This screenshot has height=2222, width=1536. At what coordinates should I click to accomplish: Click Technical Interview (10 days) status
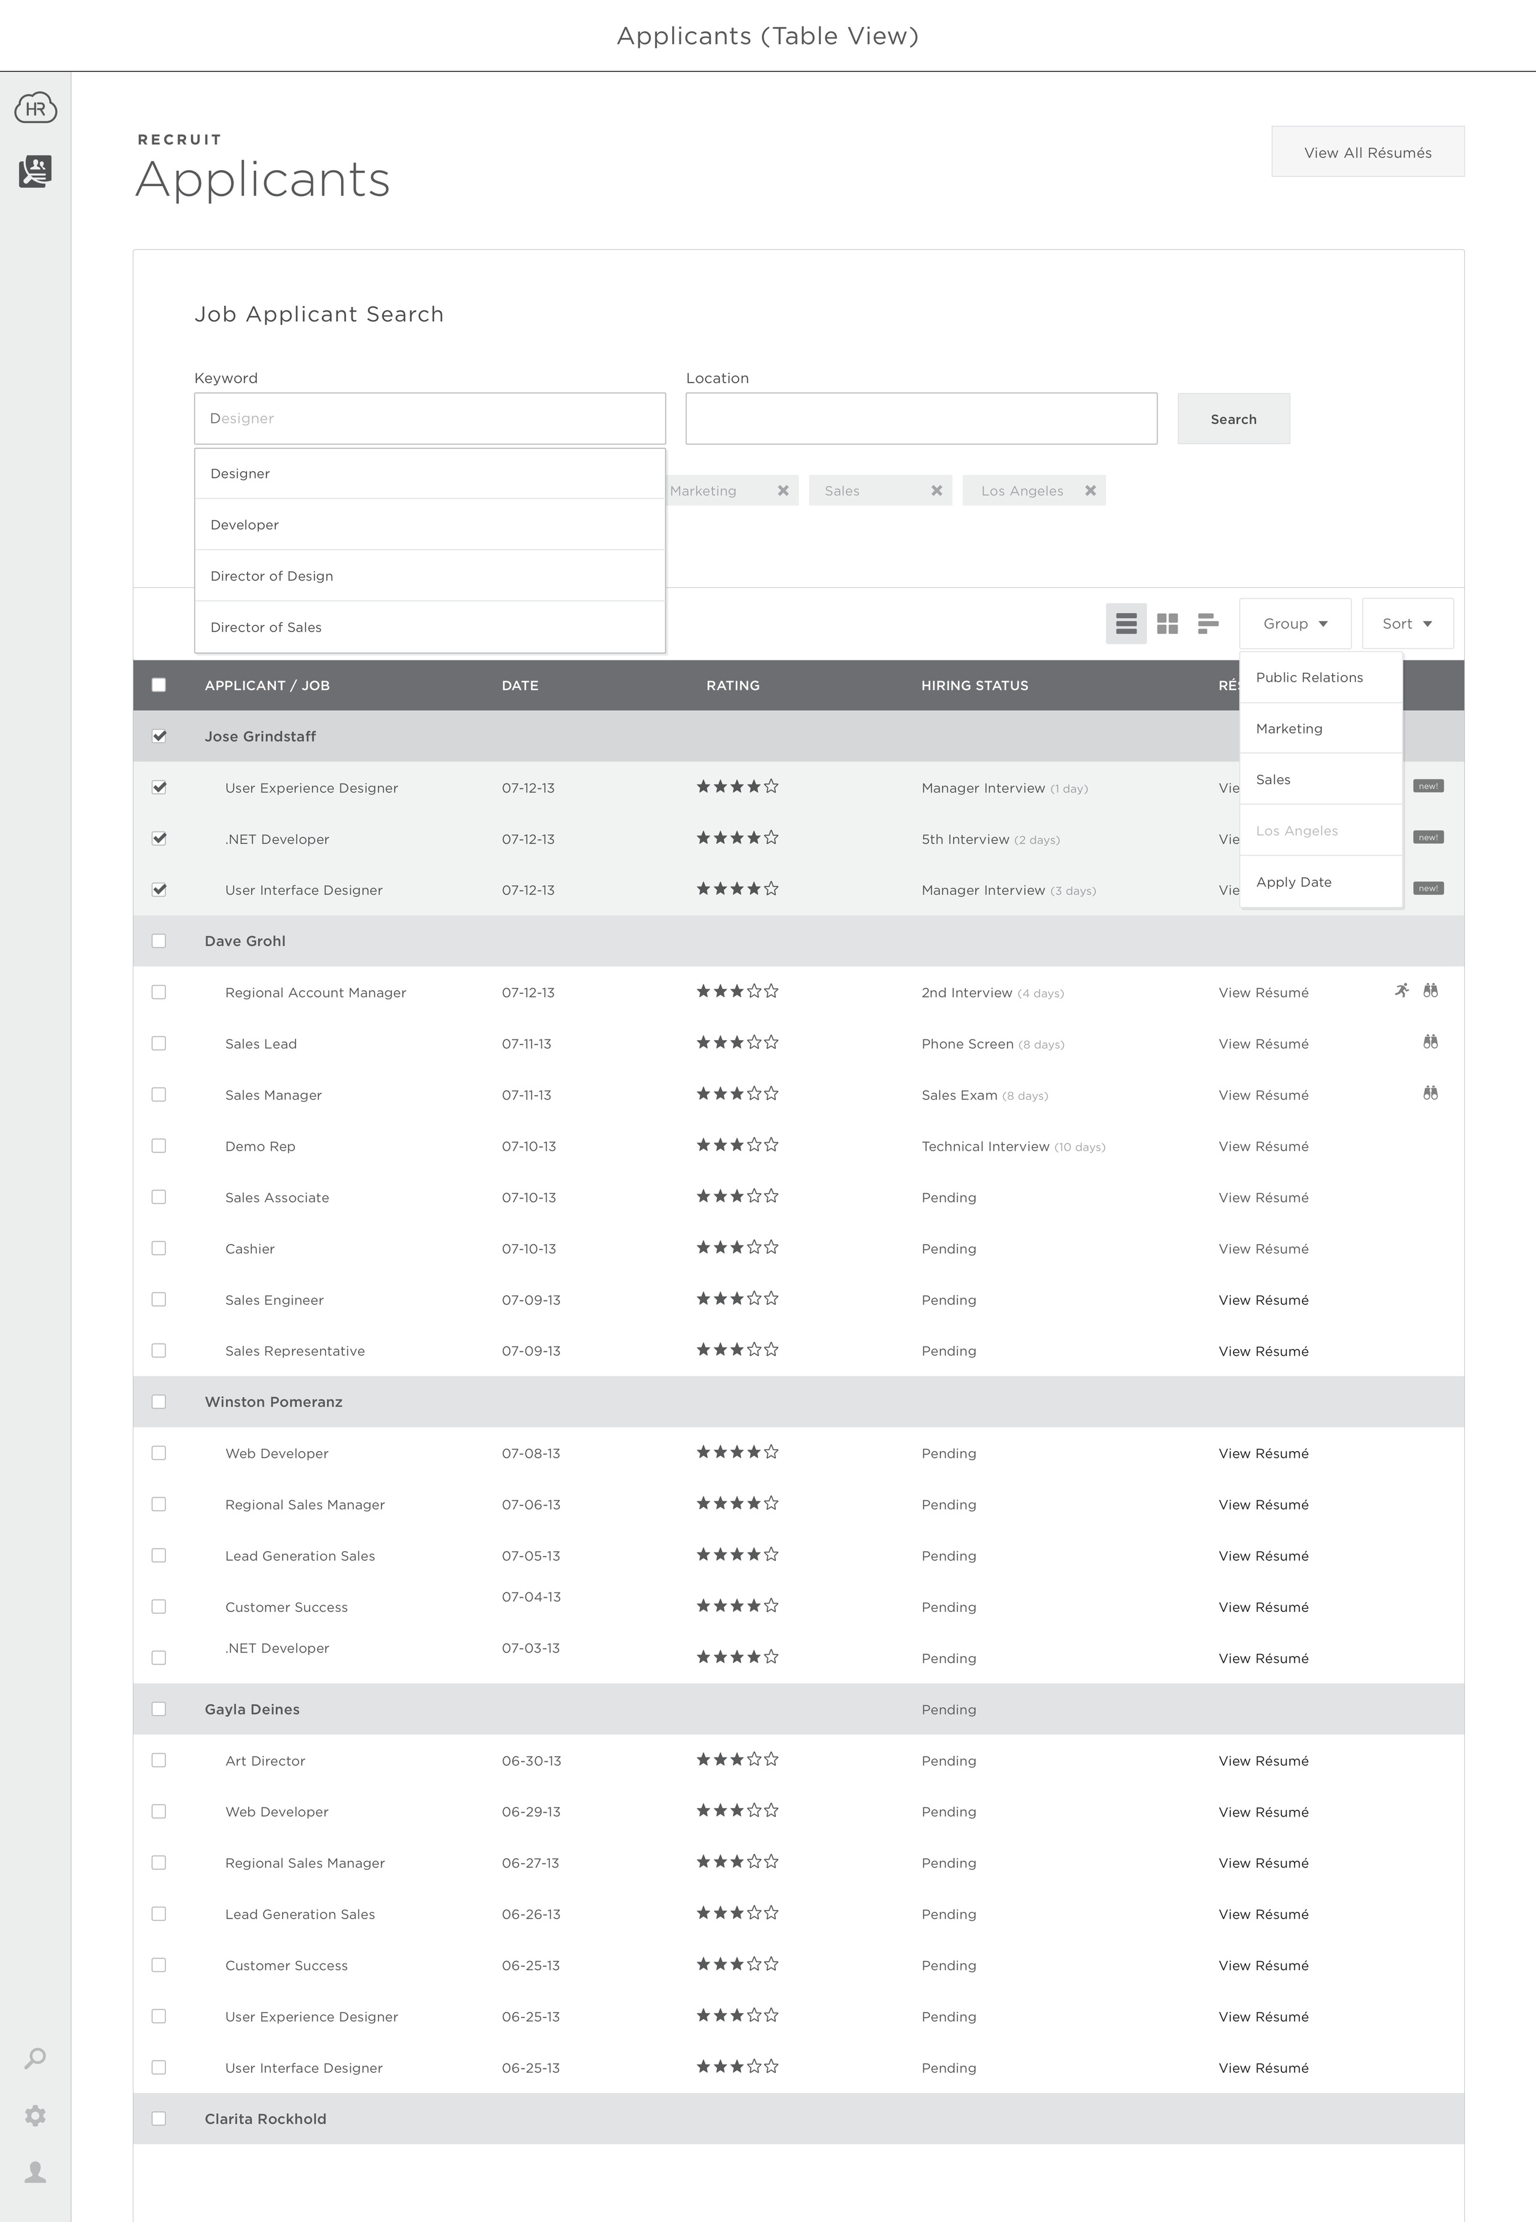point(1013,1146)
